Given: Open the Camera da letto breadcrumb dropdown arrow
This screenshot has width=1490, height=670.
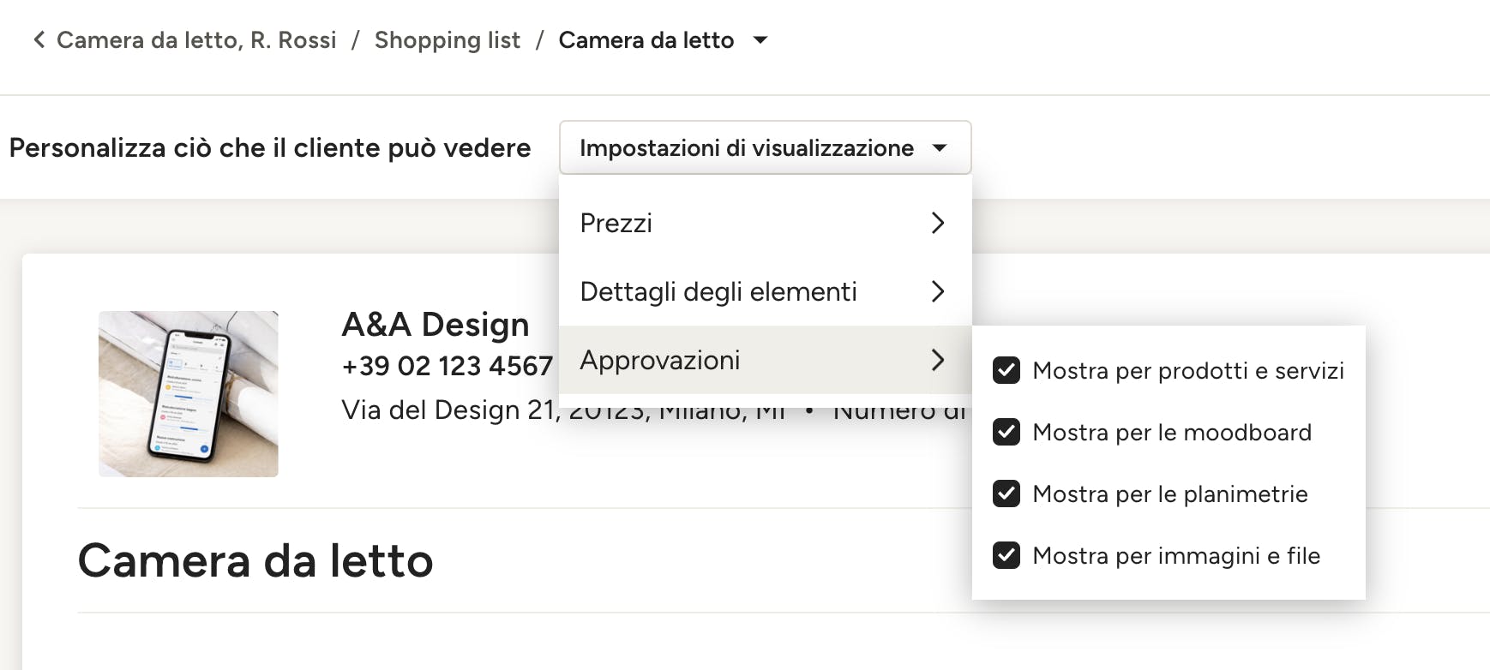Looking at the screenshot, I should click(x=760, y=40).
